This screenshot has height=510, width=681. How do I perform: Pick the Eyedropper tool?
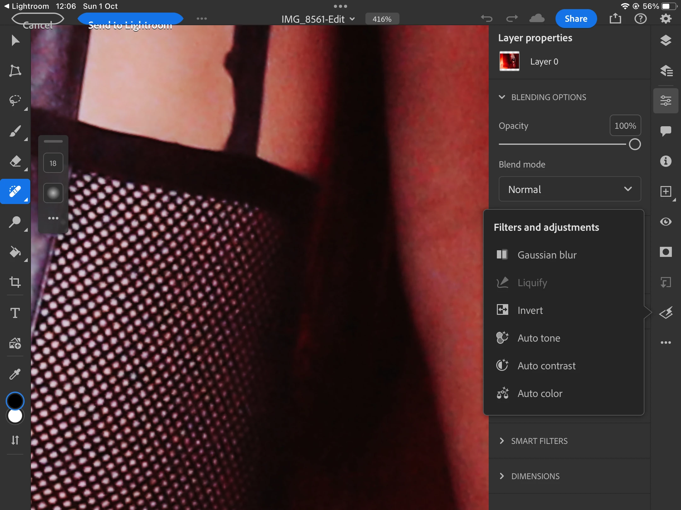pos(15,374)
